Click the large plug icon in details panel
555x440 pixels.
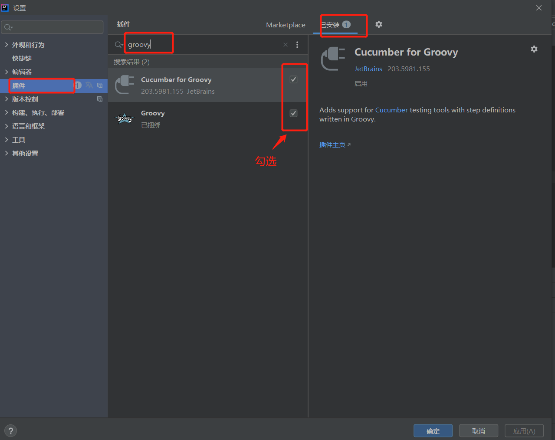tap(333, 59)
